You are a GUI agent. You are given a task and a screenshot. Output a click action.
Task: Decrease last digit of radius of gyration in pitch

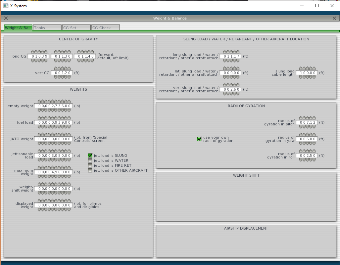(x=314, y=127)
